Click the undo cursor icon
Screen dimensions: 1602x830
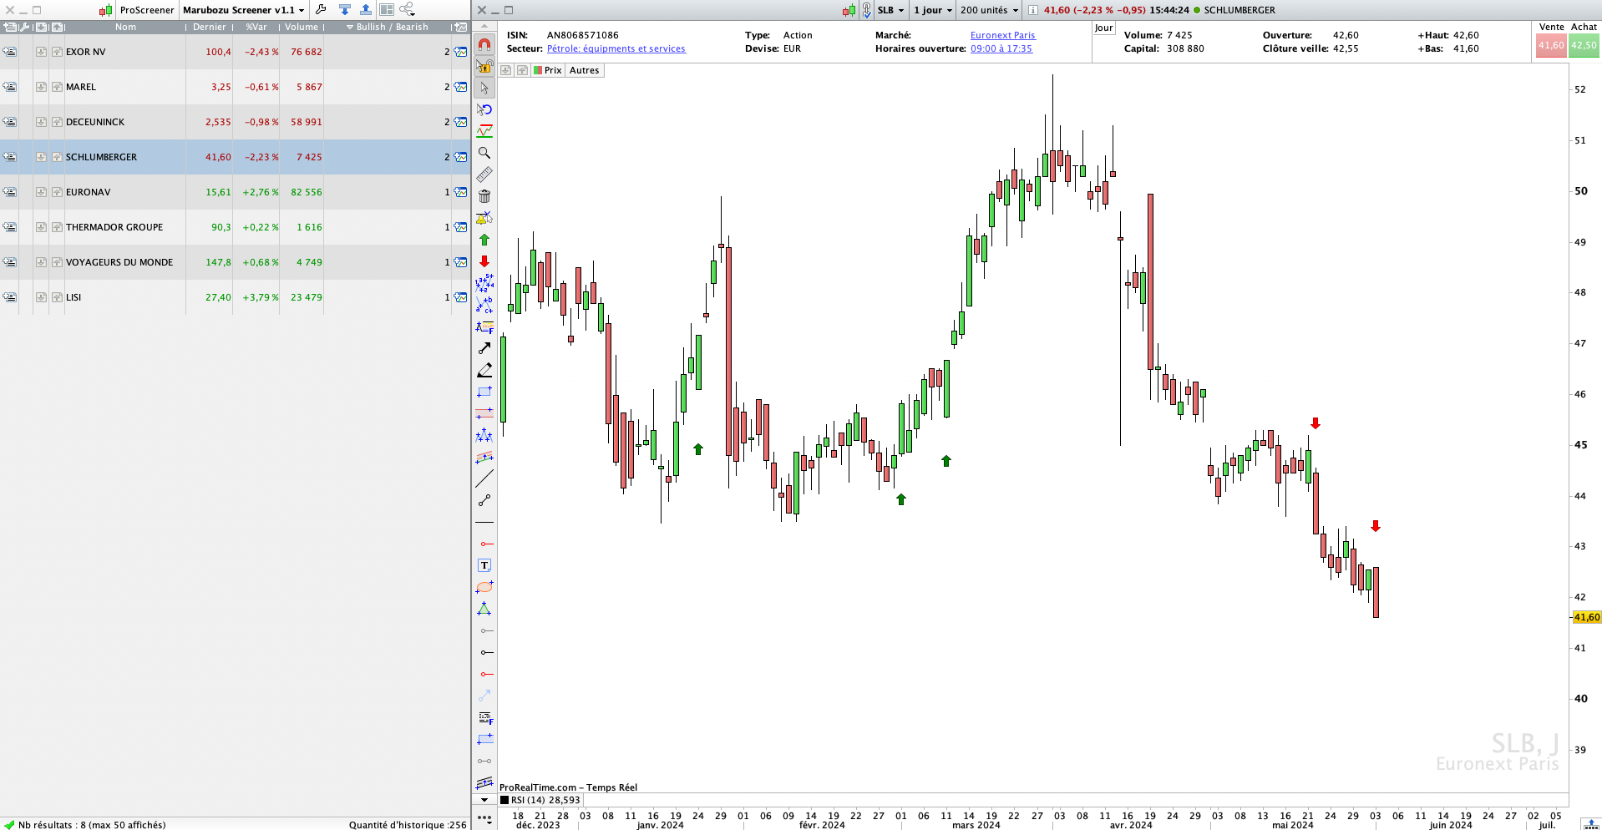click(x=484, y=109)
